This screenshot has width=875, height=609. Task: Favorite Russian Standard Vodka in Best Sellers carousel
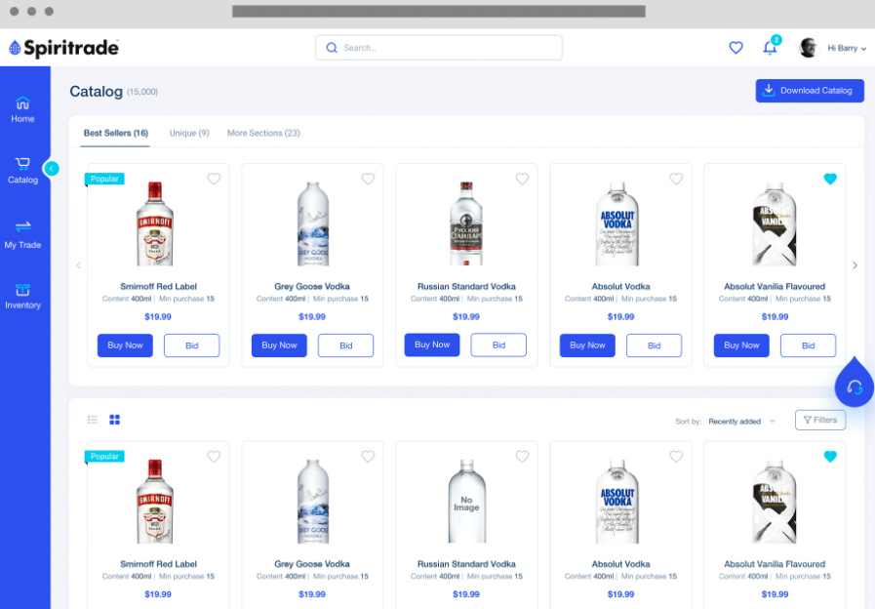pos(522,179)
